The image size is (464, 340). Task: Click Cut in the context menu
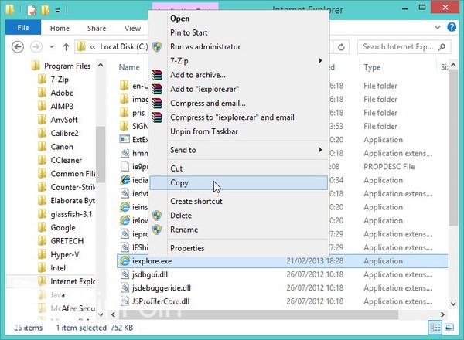[x=238, y=168]
